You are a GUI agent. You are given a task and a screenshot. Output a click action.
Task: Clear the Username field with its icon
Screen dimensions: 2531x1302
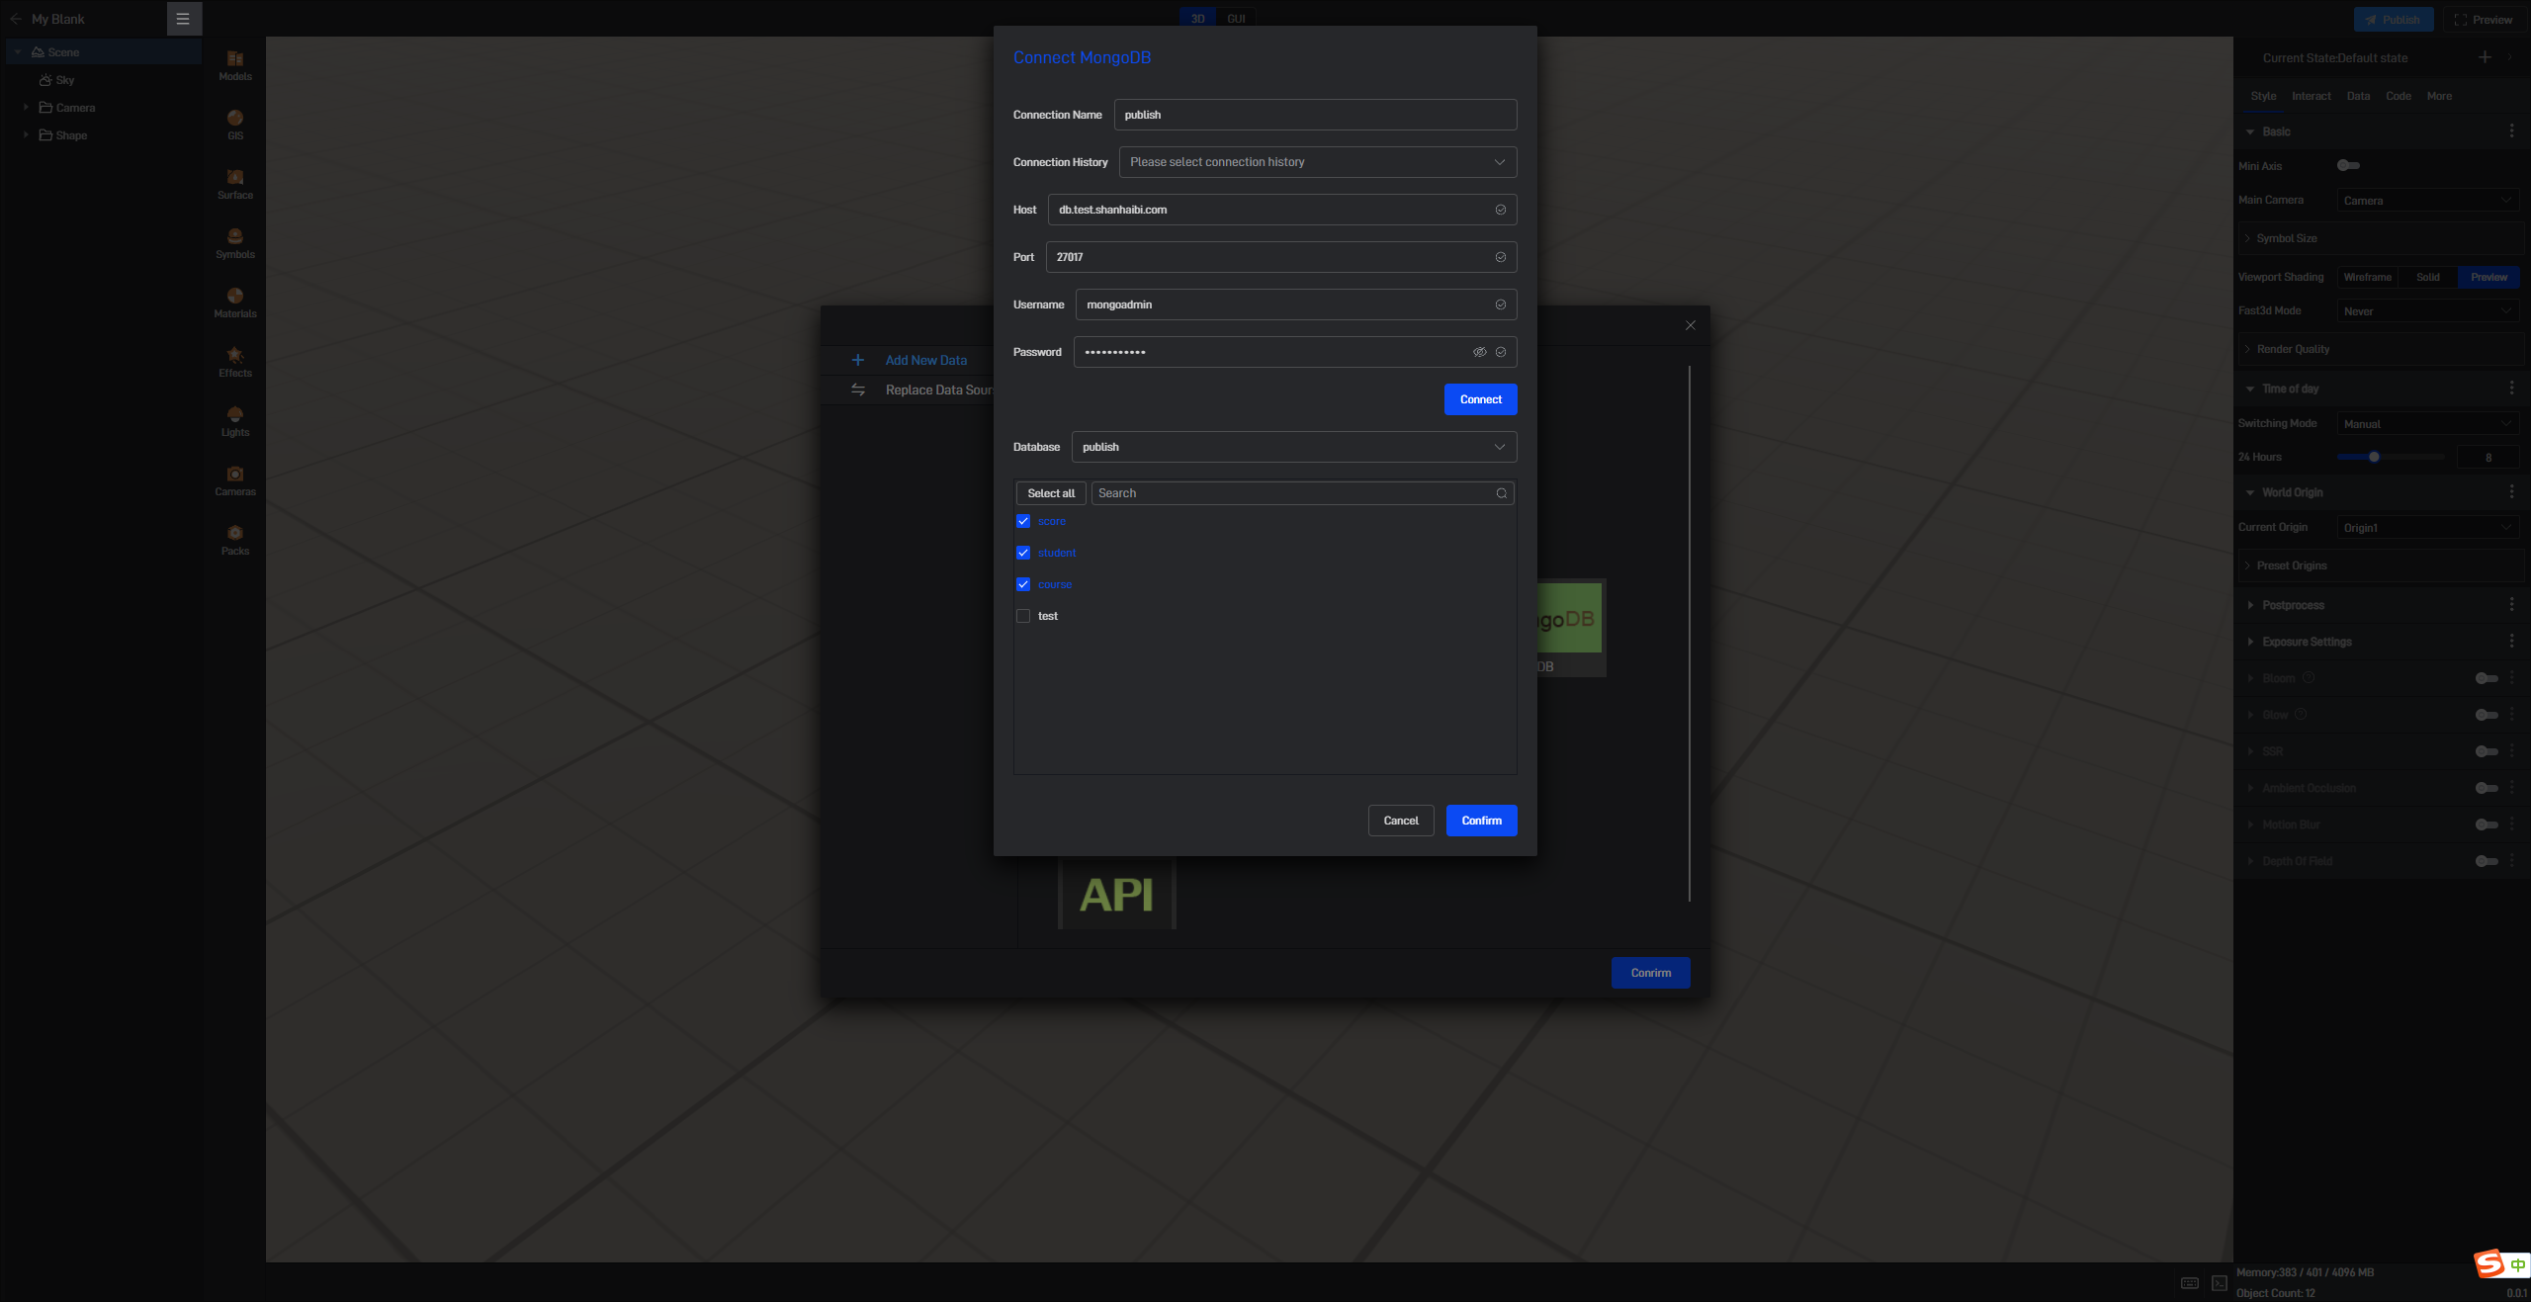point(1501,304)
